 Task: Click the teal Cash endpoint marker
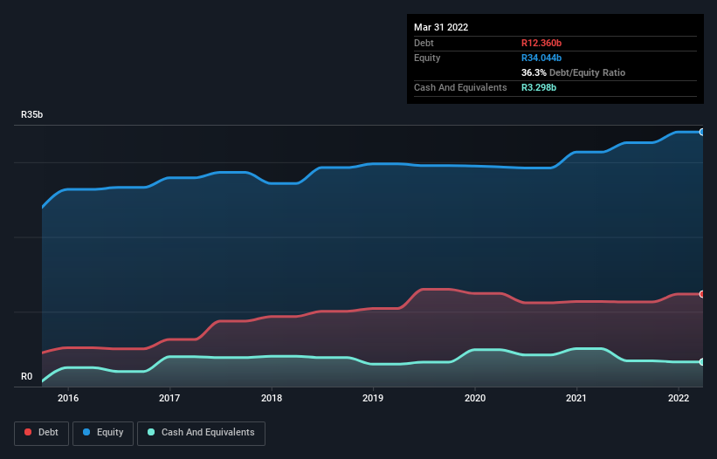(x=702, y=362)
